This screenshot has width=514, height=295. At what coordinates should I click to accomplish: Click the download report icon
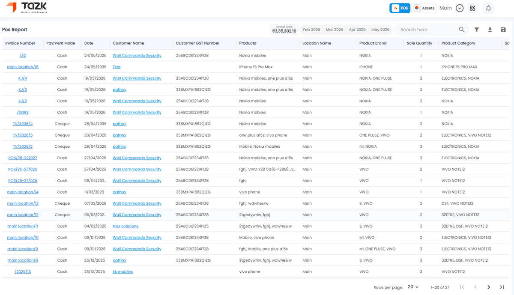coord(490,30)
